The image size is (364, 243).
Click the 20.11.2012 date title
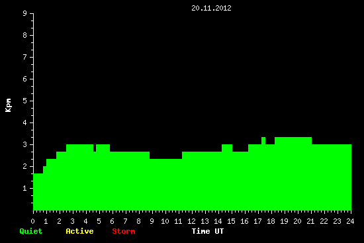pyautogui.click(x=211, y=8)
